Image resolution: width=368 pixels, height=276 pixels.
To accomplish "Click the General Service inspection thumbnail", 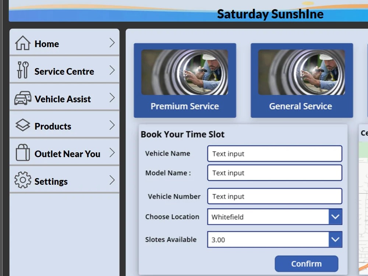I will [x=302, y=72].
